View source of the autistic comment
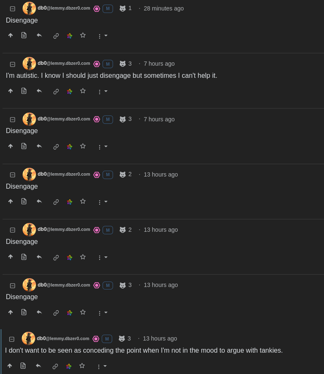This screenshot has width=324, height=374. (24, 91)
